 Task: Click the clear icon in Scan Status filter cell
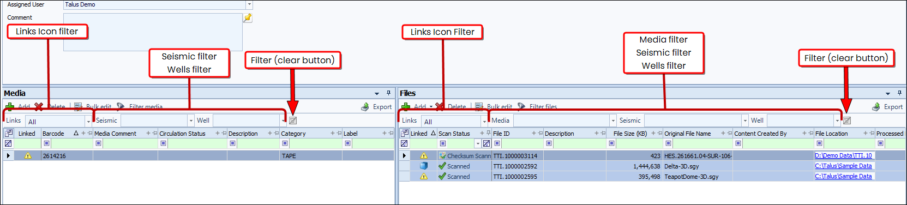(x=486, y=143)
